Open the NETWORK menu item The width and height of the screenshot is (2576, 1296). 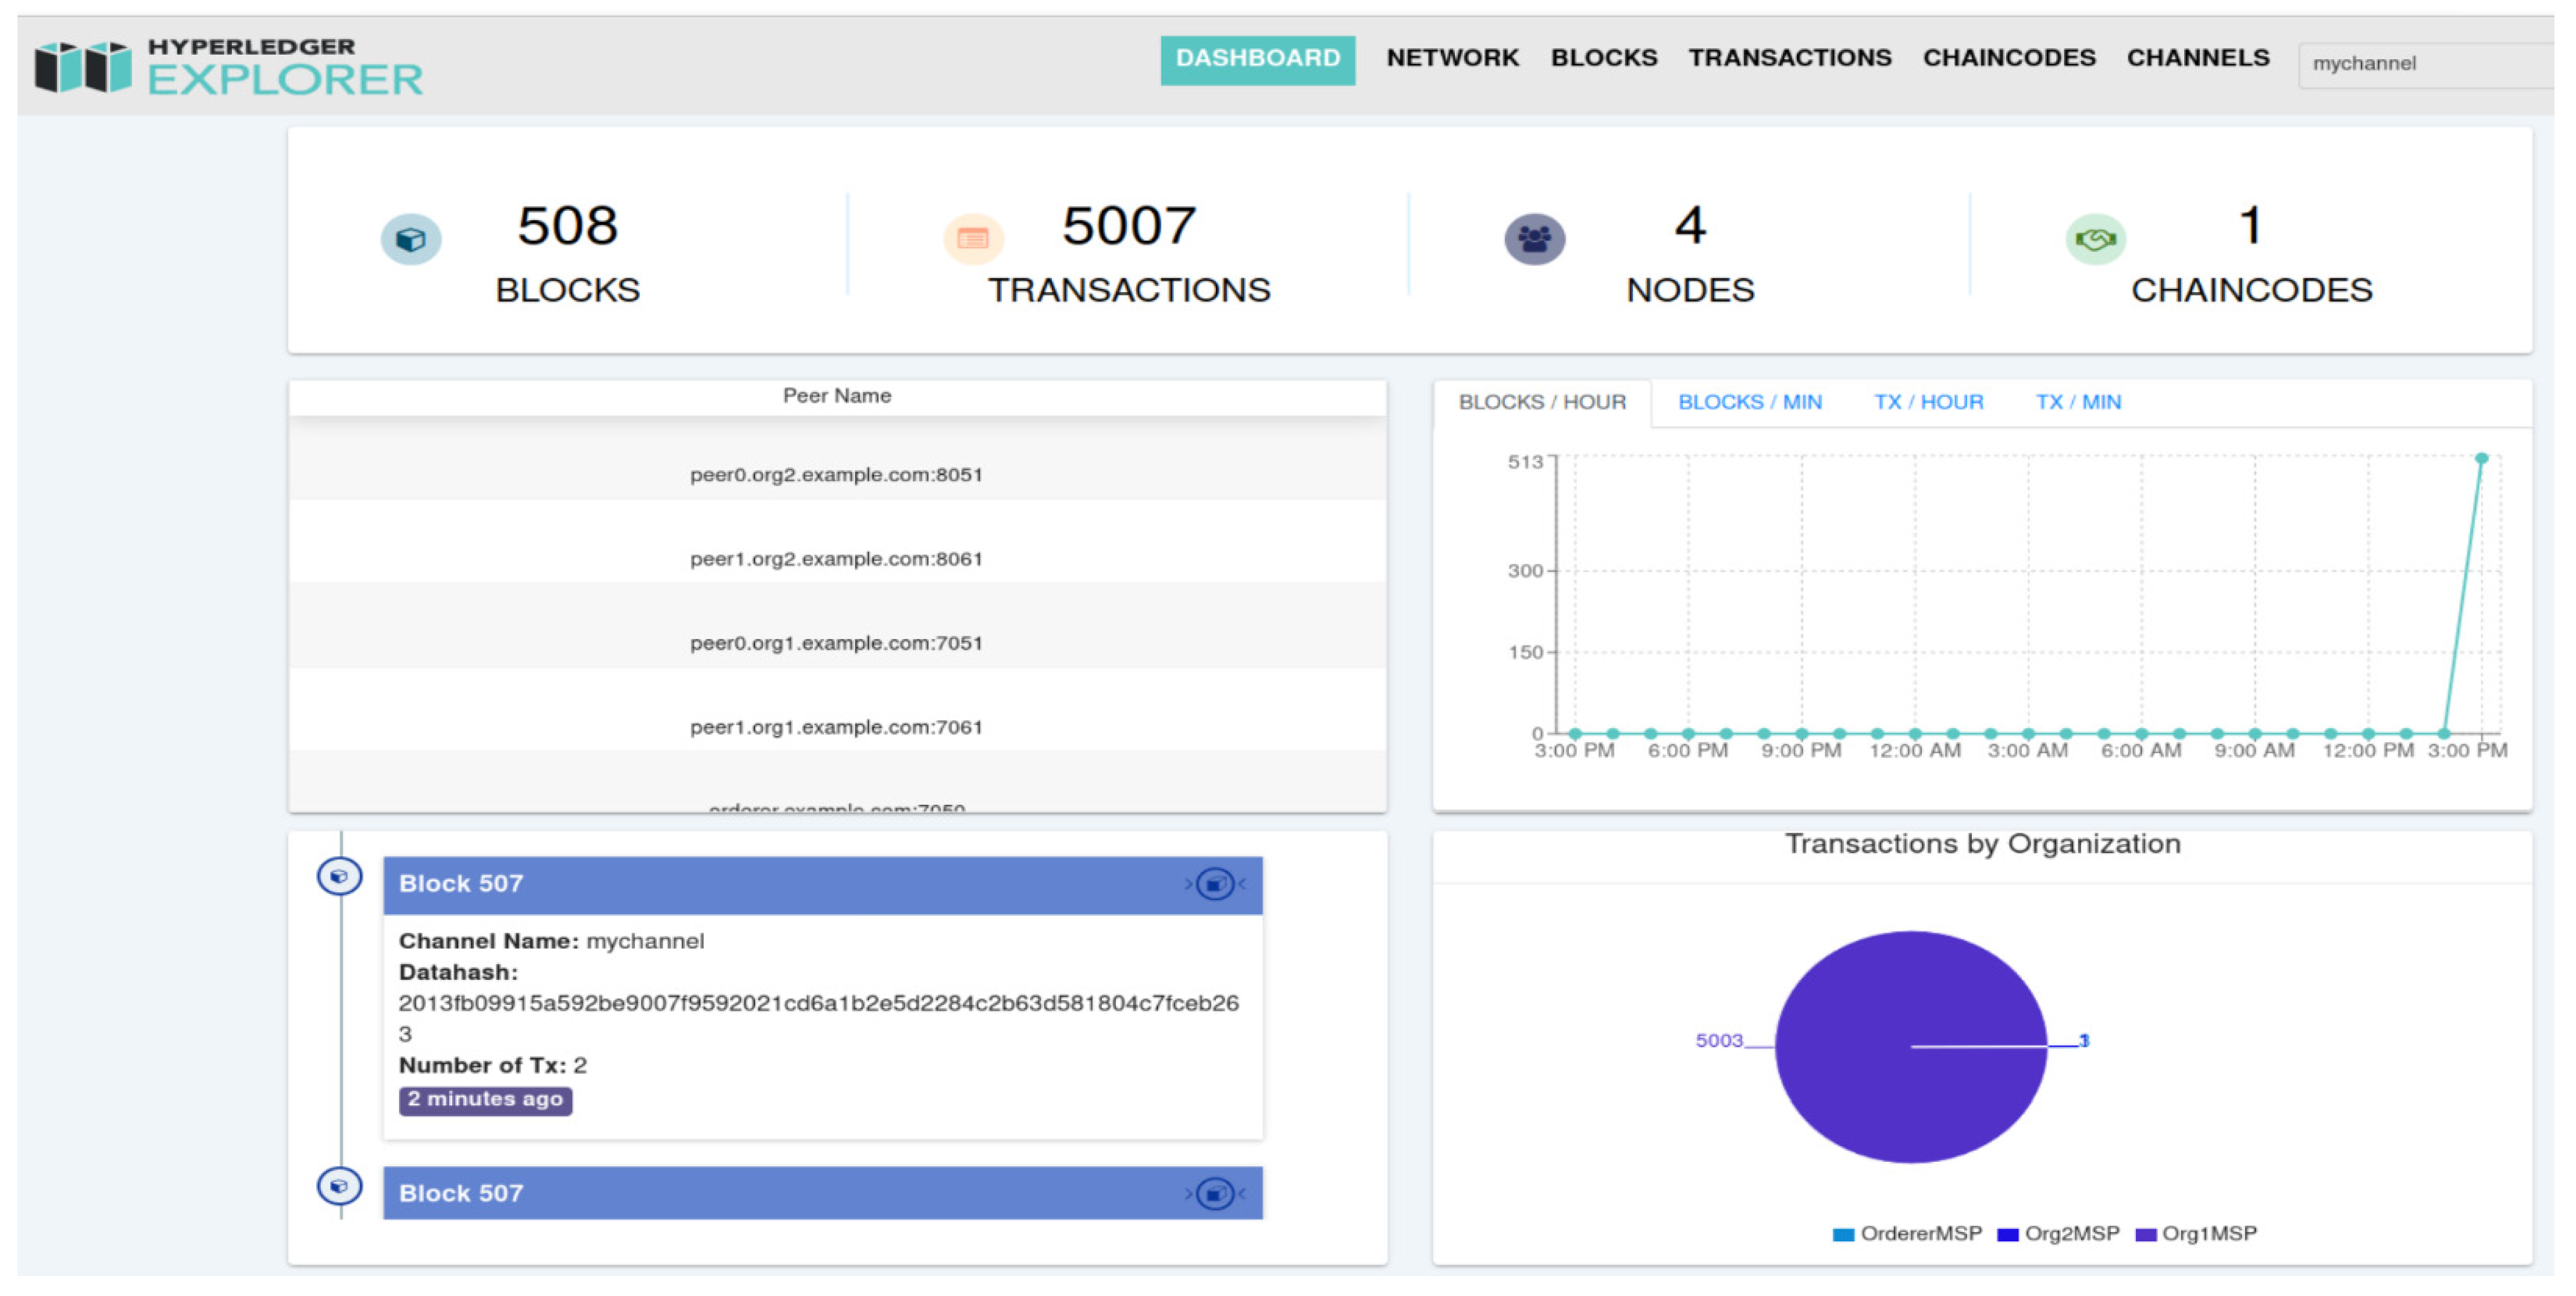point(1452,58)
